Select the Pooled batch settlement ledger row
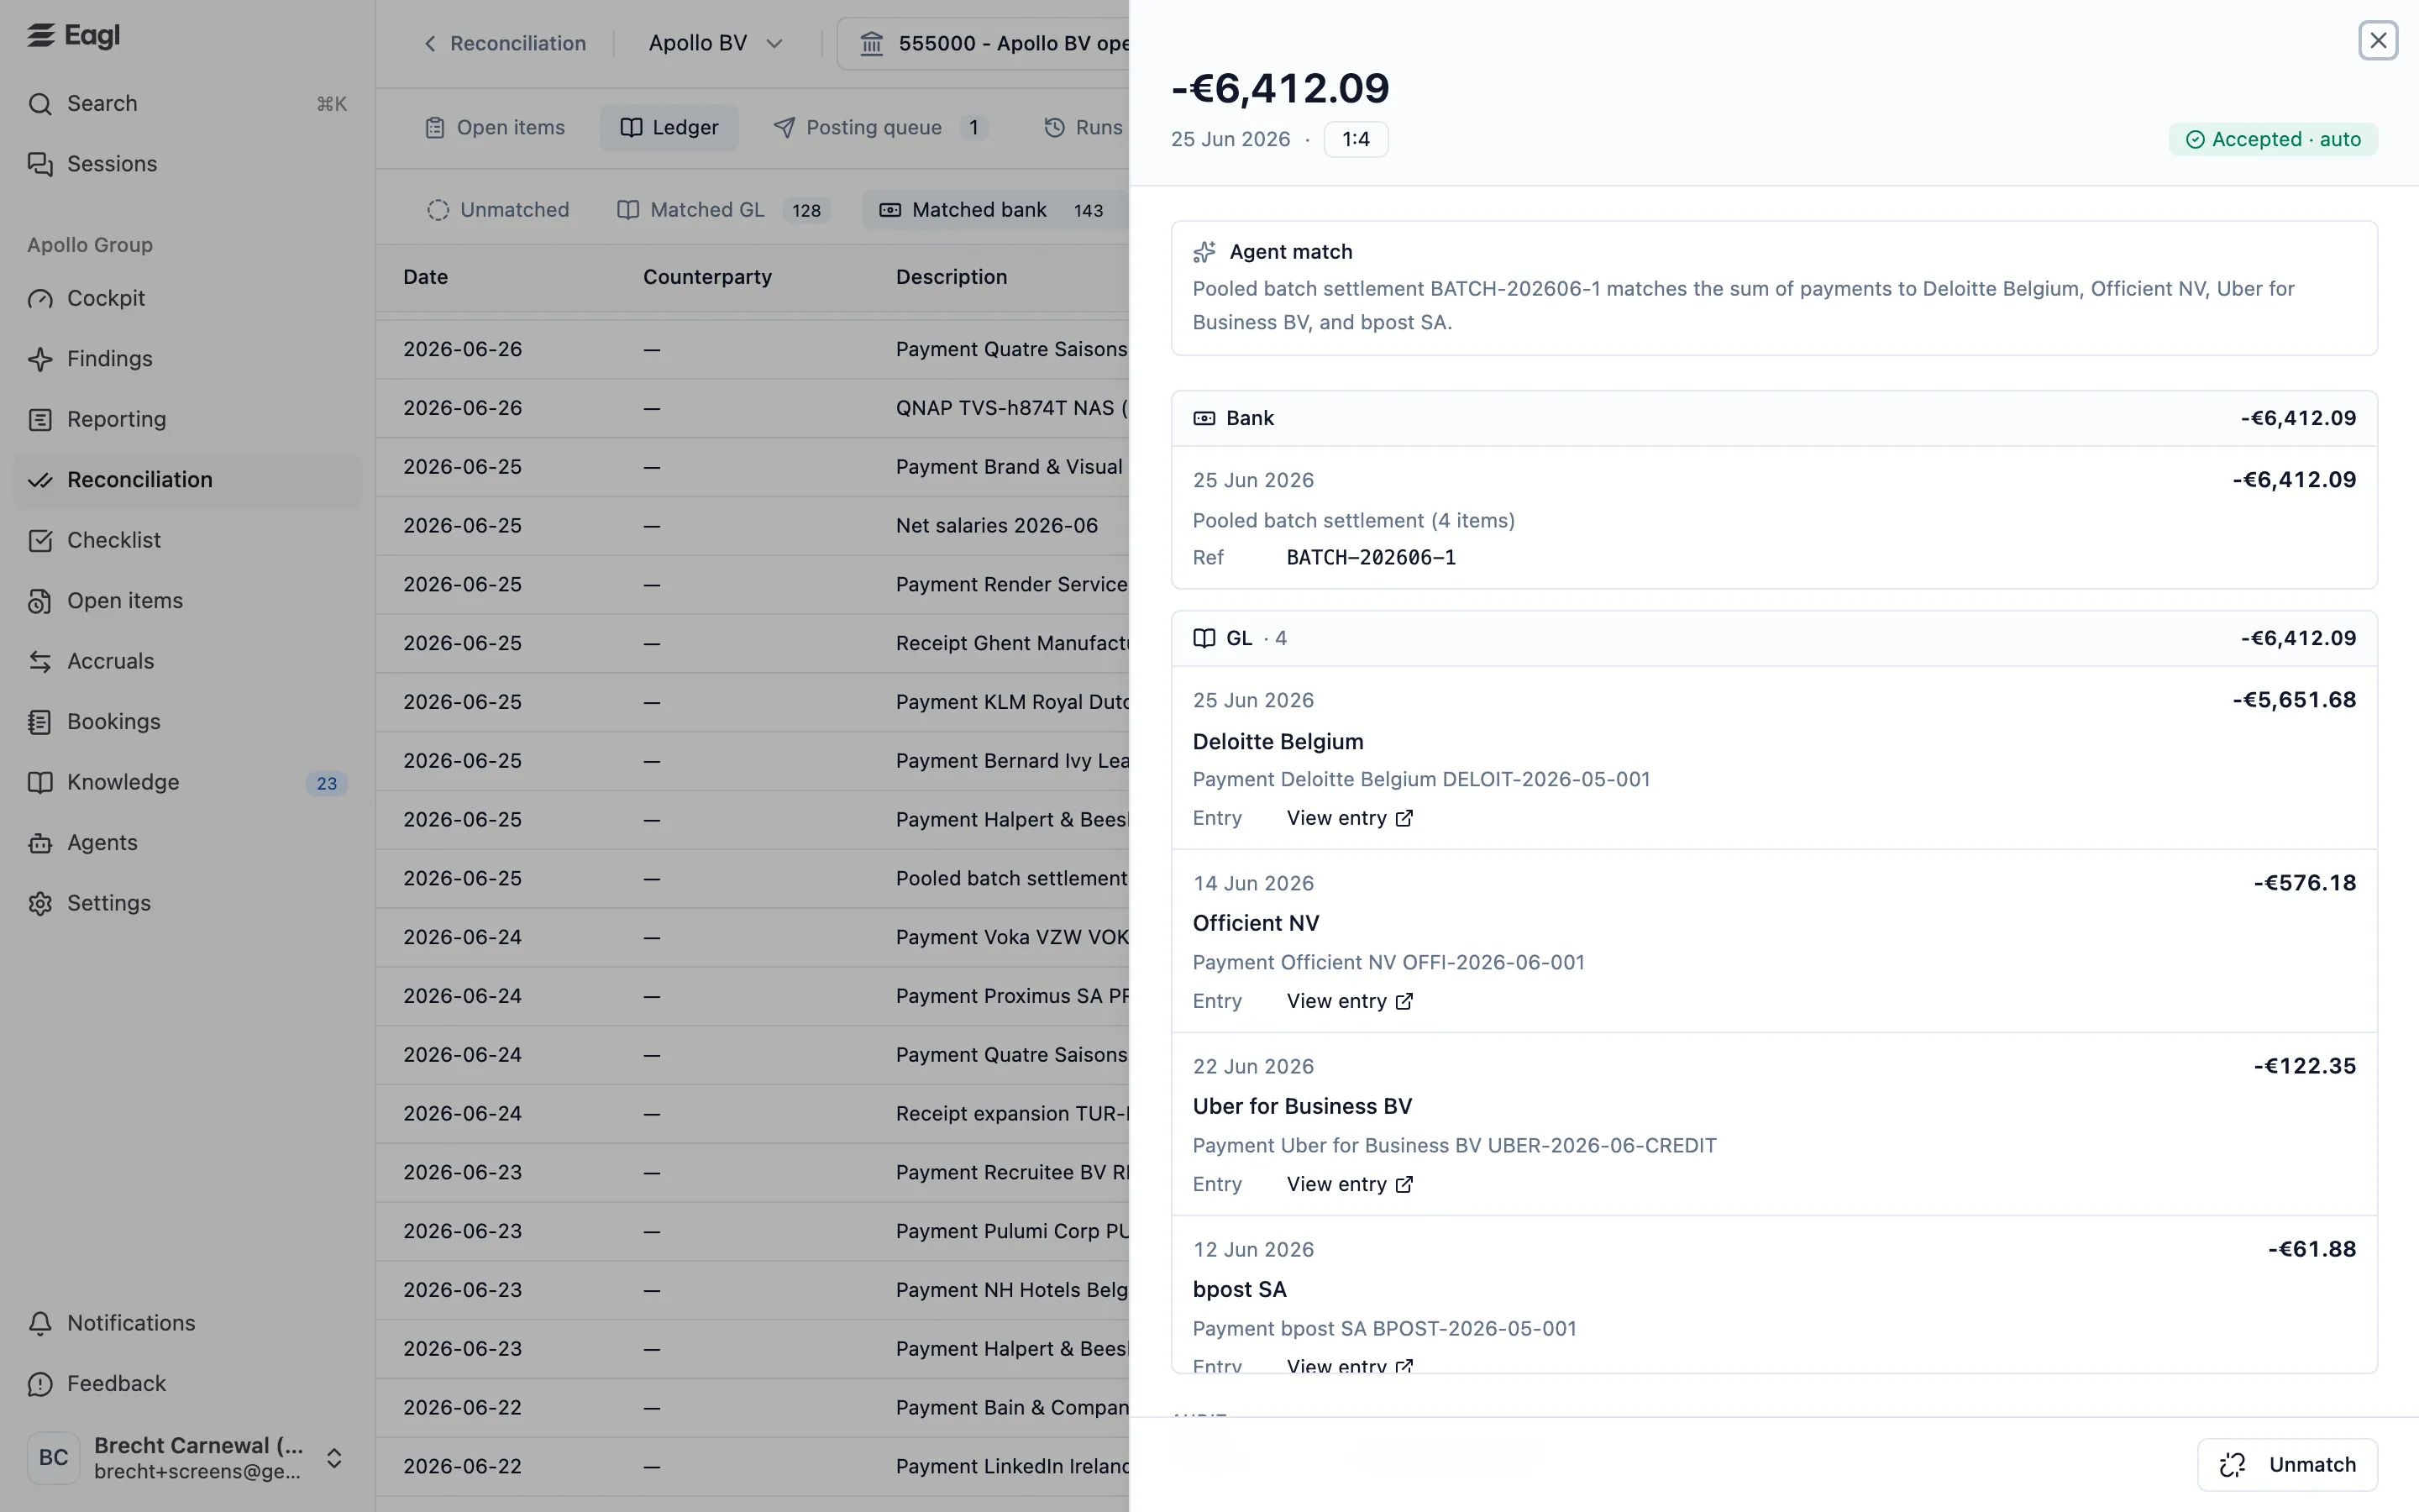This screenshot has height=1512, width=2419. point(753,879)
